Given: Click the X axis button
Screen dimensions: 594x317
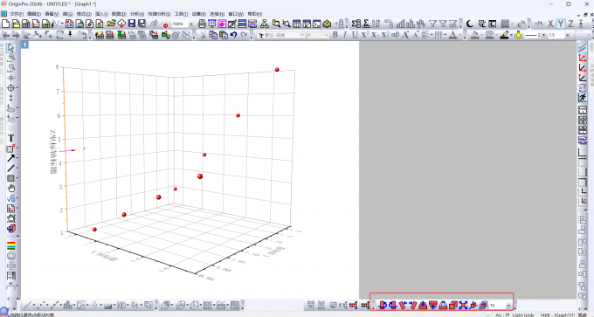Looking at the screenshot, I should point(550,24).
